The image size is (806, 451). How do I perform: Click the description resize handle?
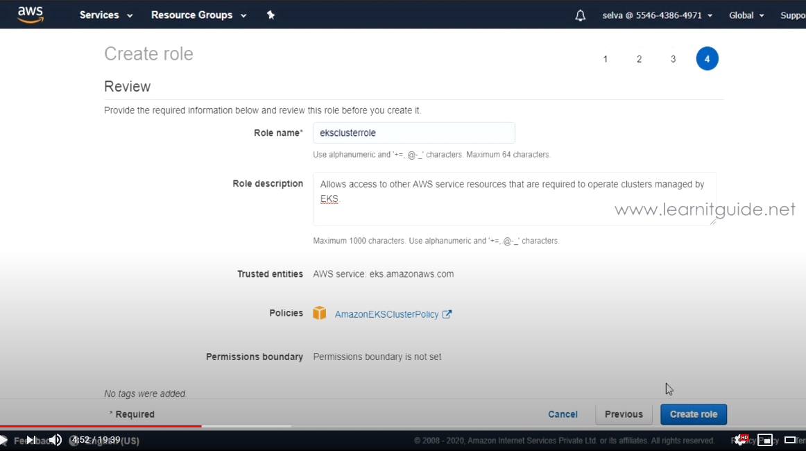pyautogui.click(x=713, y=221)
